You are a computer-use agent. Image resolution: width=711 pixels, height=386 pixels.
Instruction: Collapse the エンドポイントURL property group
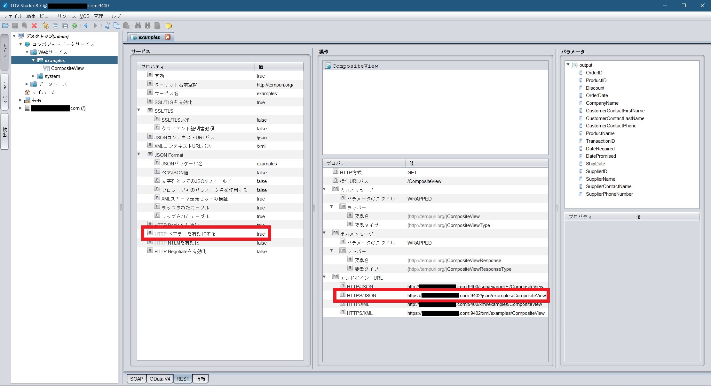pos(324,277)
